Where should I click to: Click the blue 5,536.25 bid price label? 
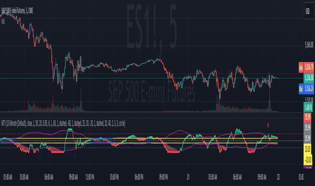pos(309,89)
